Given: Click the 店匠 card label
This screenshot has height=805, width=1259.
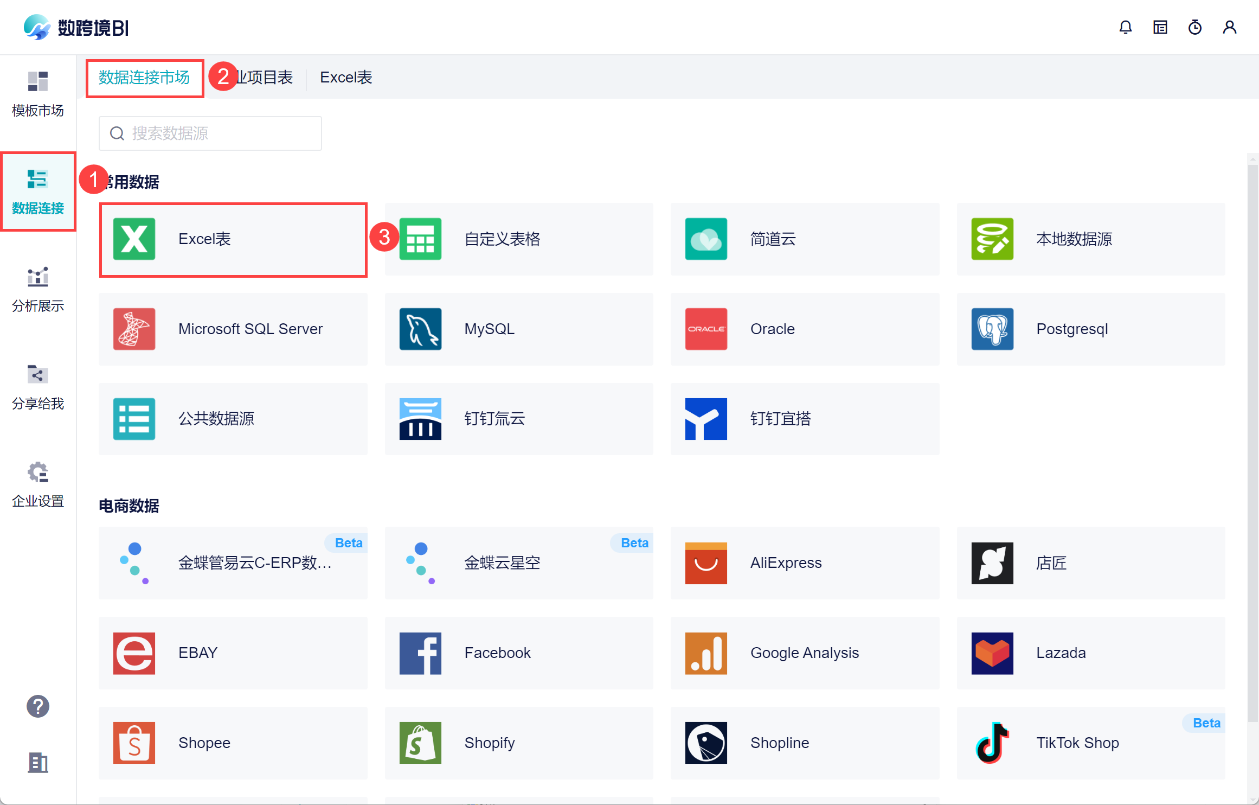Looking at the screenshot, I should coord(1051,563).
